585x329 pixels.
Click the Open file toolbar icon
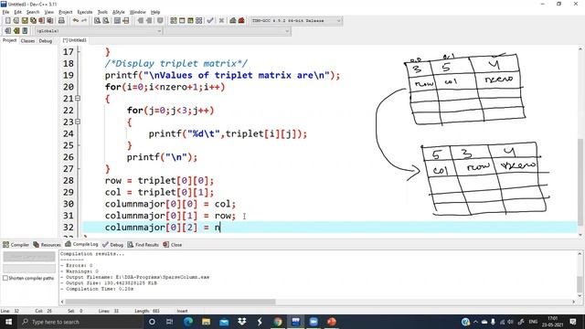pos(16,20)
